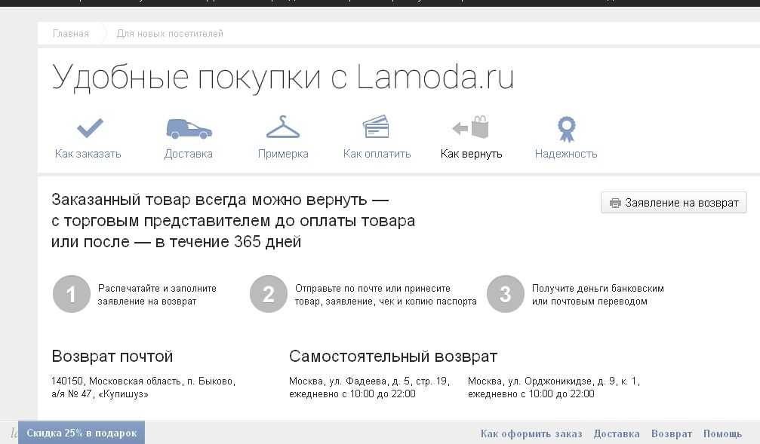Click the address ул. Орджоникидзе, д. 9
The width and height of the screenshot is (760, 444).
tap(554, 387)
